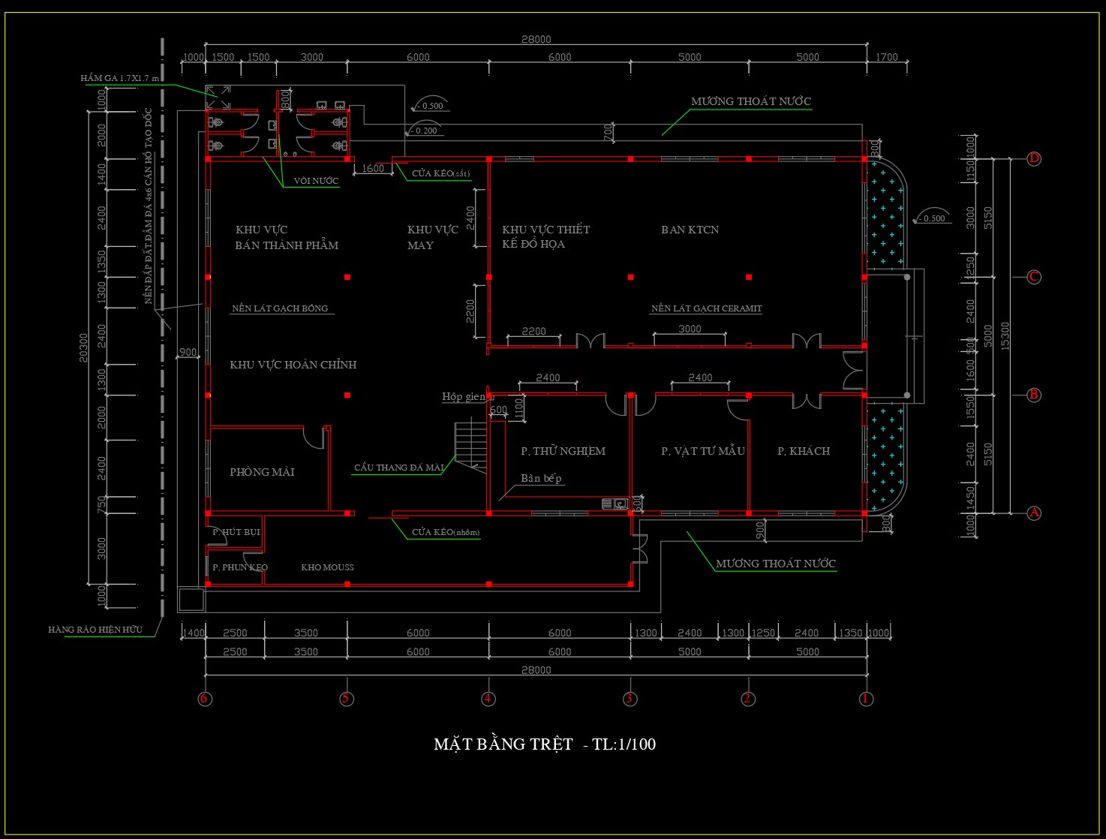Click the P. KHÁCH room label
The width and height of the screenshot is (1106, 839).
click(804, 451)
